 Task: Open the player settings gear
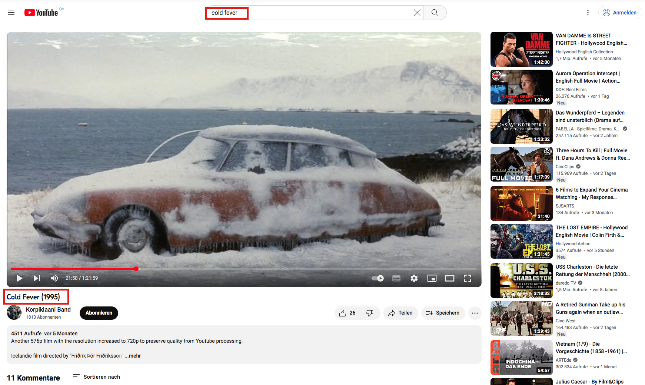[x=414, y=278]
